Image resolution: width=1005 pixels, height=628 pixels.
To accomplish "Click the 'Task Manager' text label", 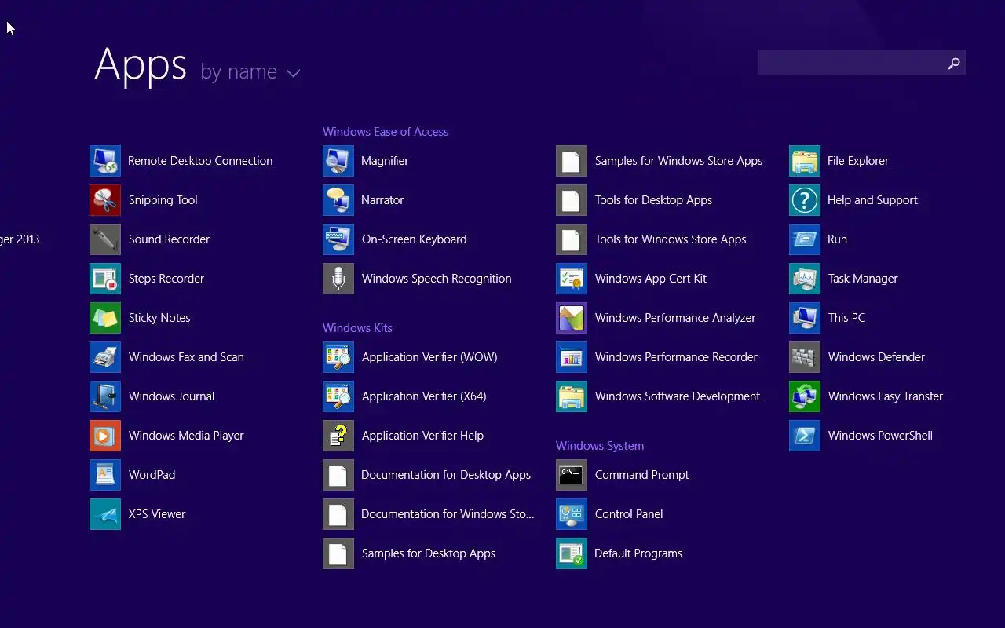I will coord(863,279).
